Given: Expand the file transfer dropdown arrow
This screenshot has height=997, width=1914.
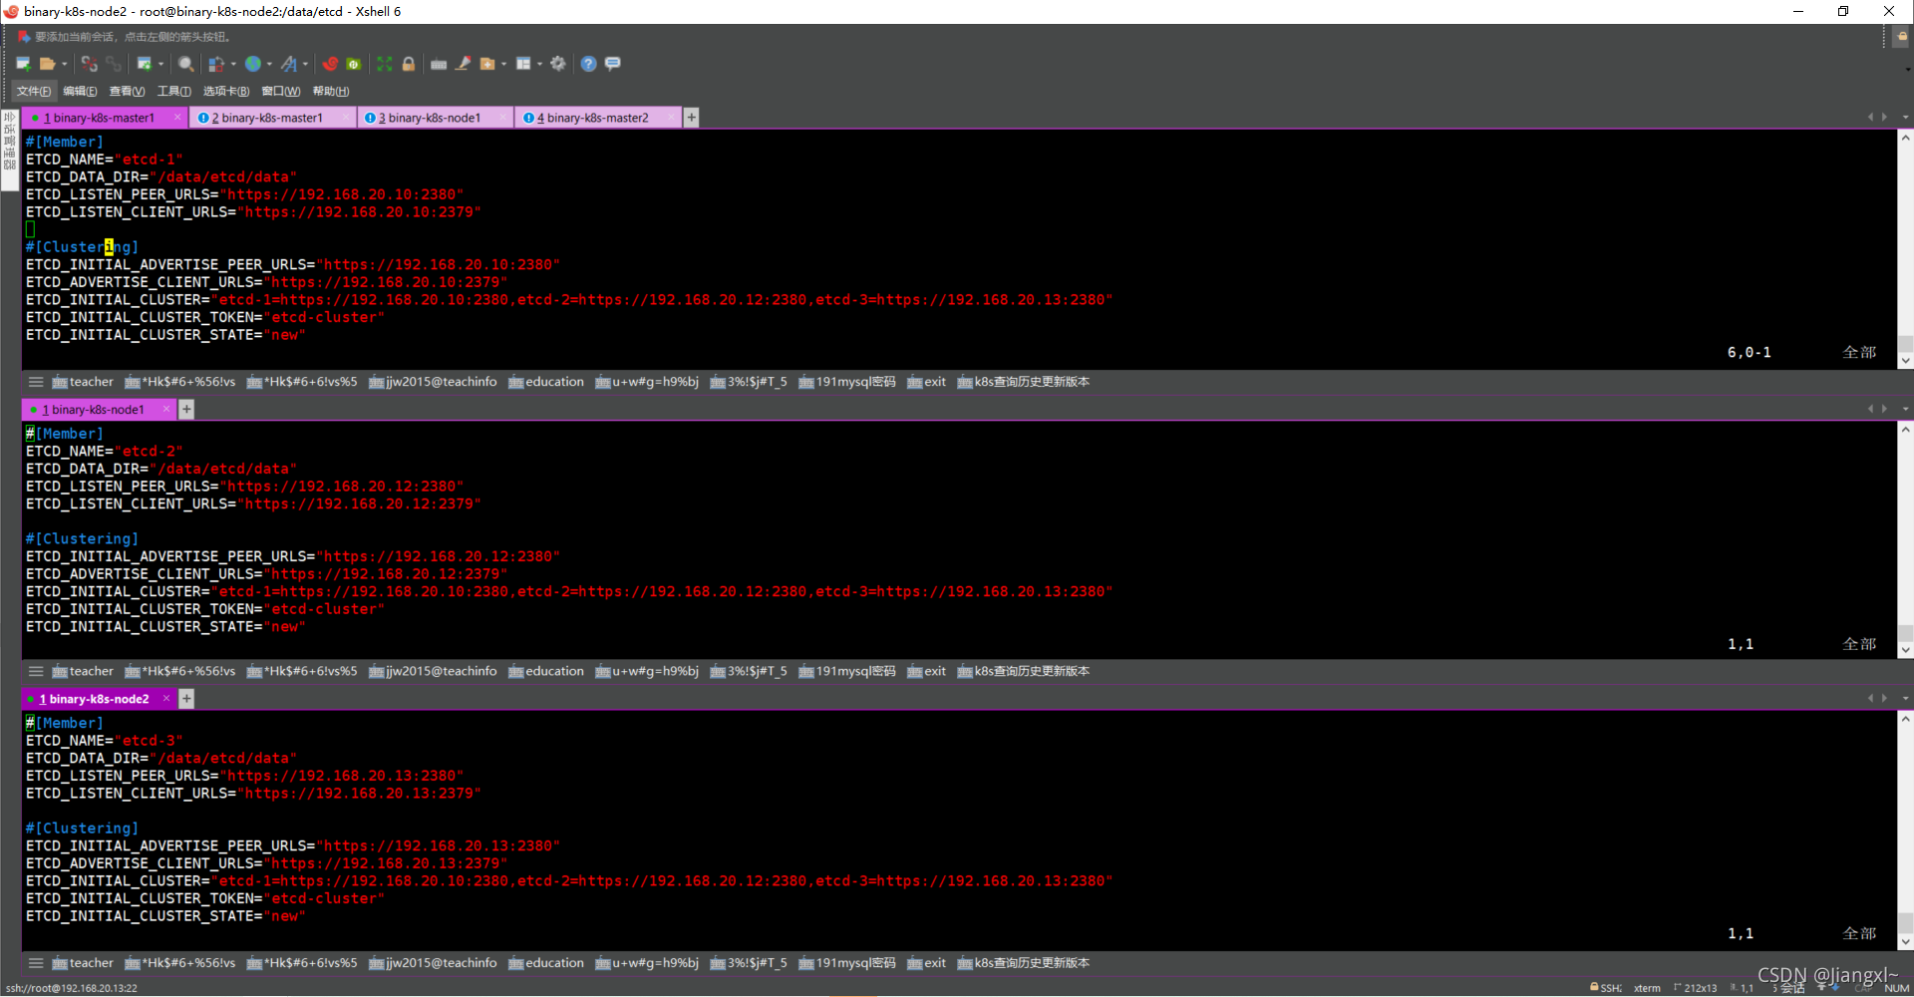Looking at the screenshot, I should [x=234, y=64].
